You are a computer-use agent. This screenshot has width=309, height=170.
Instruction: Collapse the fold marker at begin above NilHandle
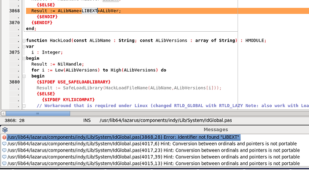24,58
